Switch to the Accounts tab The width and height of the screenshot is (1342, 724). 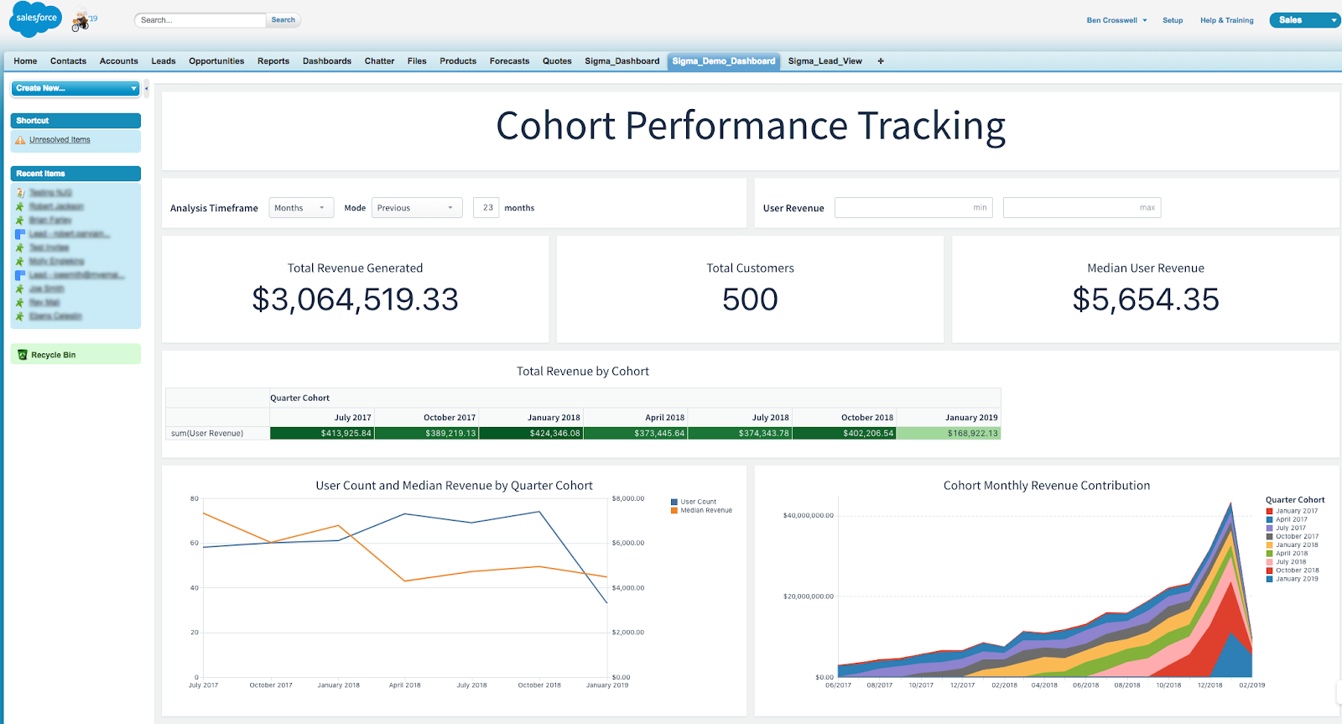pos(119,61)
